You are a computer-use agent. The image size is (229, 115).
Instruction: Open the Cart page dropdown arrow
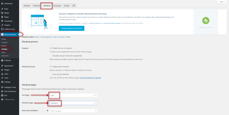click(96, 95)
